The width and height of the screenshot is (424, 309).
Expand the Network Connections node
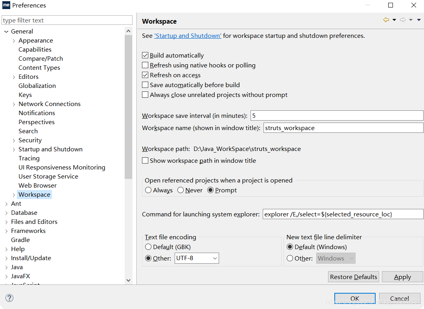(14, 104)
